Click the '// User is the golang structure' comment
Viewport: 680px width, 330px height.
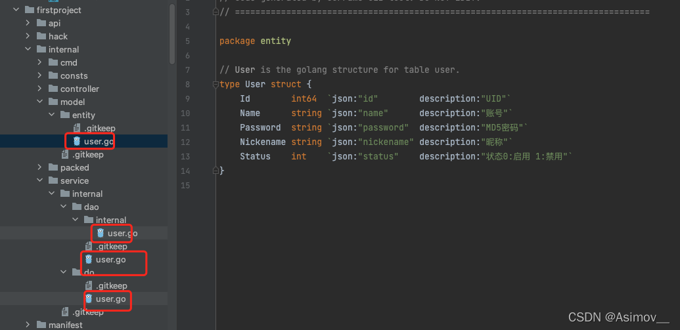pos(340,70)
